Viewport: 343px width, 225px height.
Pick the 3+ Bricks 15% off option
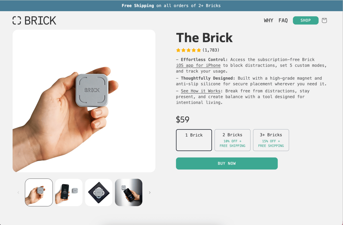click(x=271, y=140)
